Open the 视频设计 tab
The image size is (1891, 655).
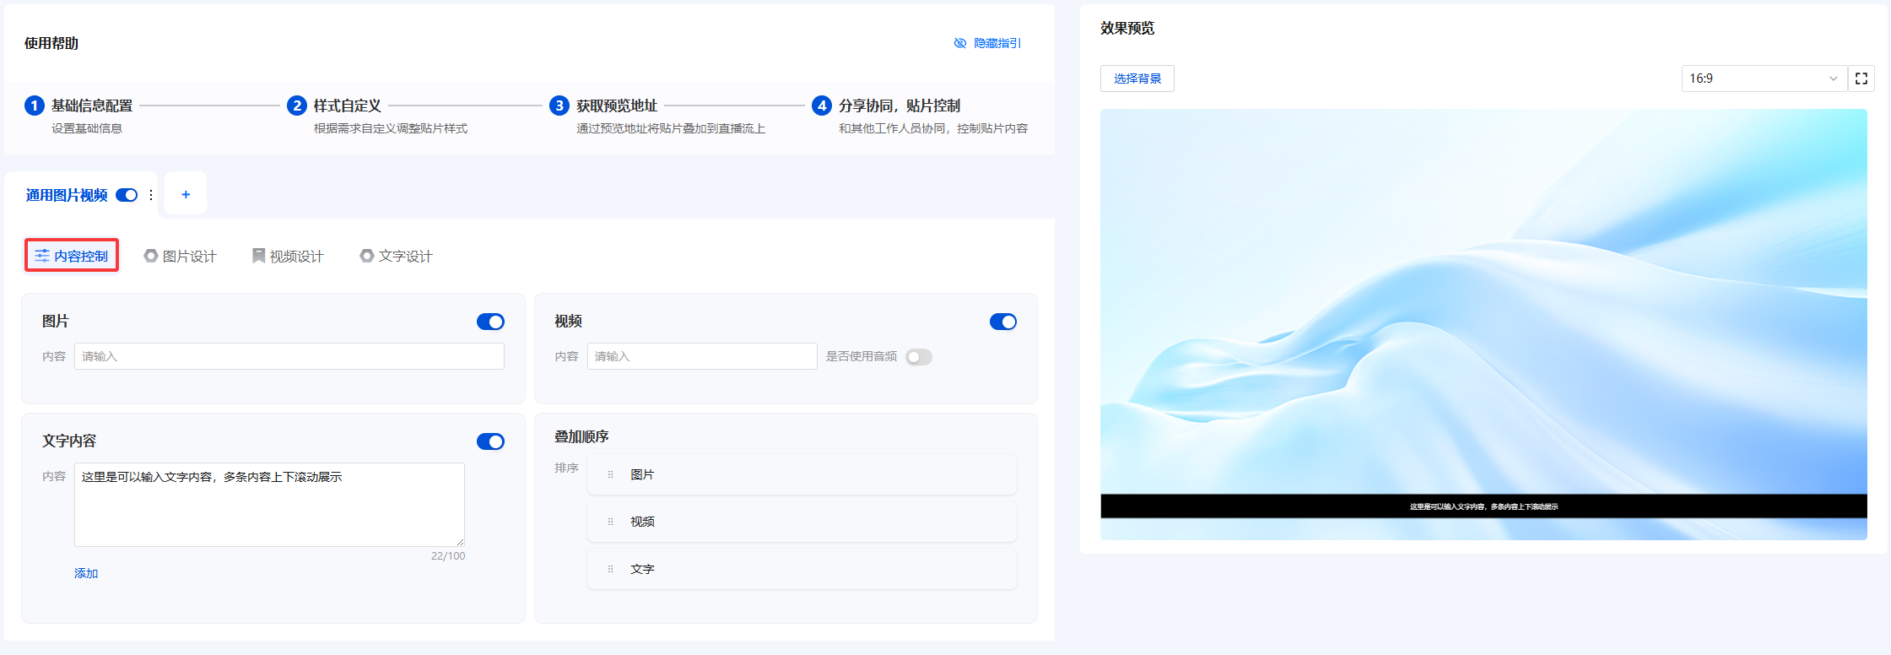point(288,256)
